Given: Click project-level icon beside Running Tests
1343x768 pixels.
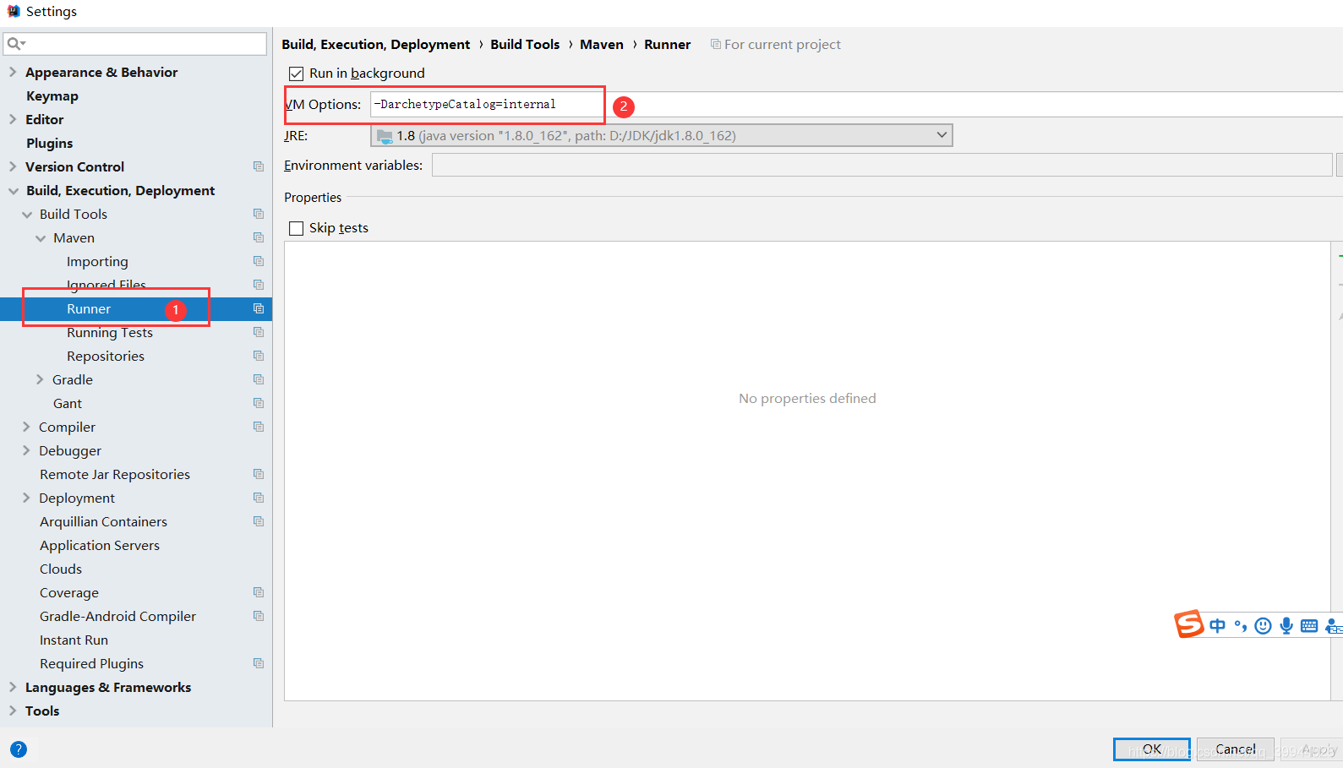Looking at the screenshot, I should (259, 332).
